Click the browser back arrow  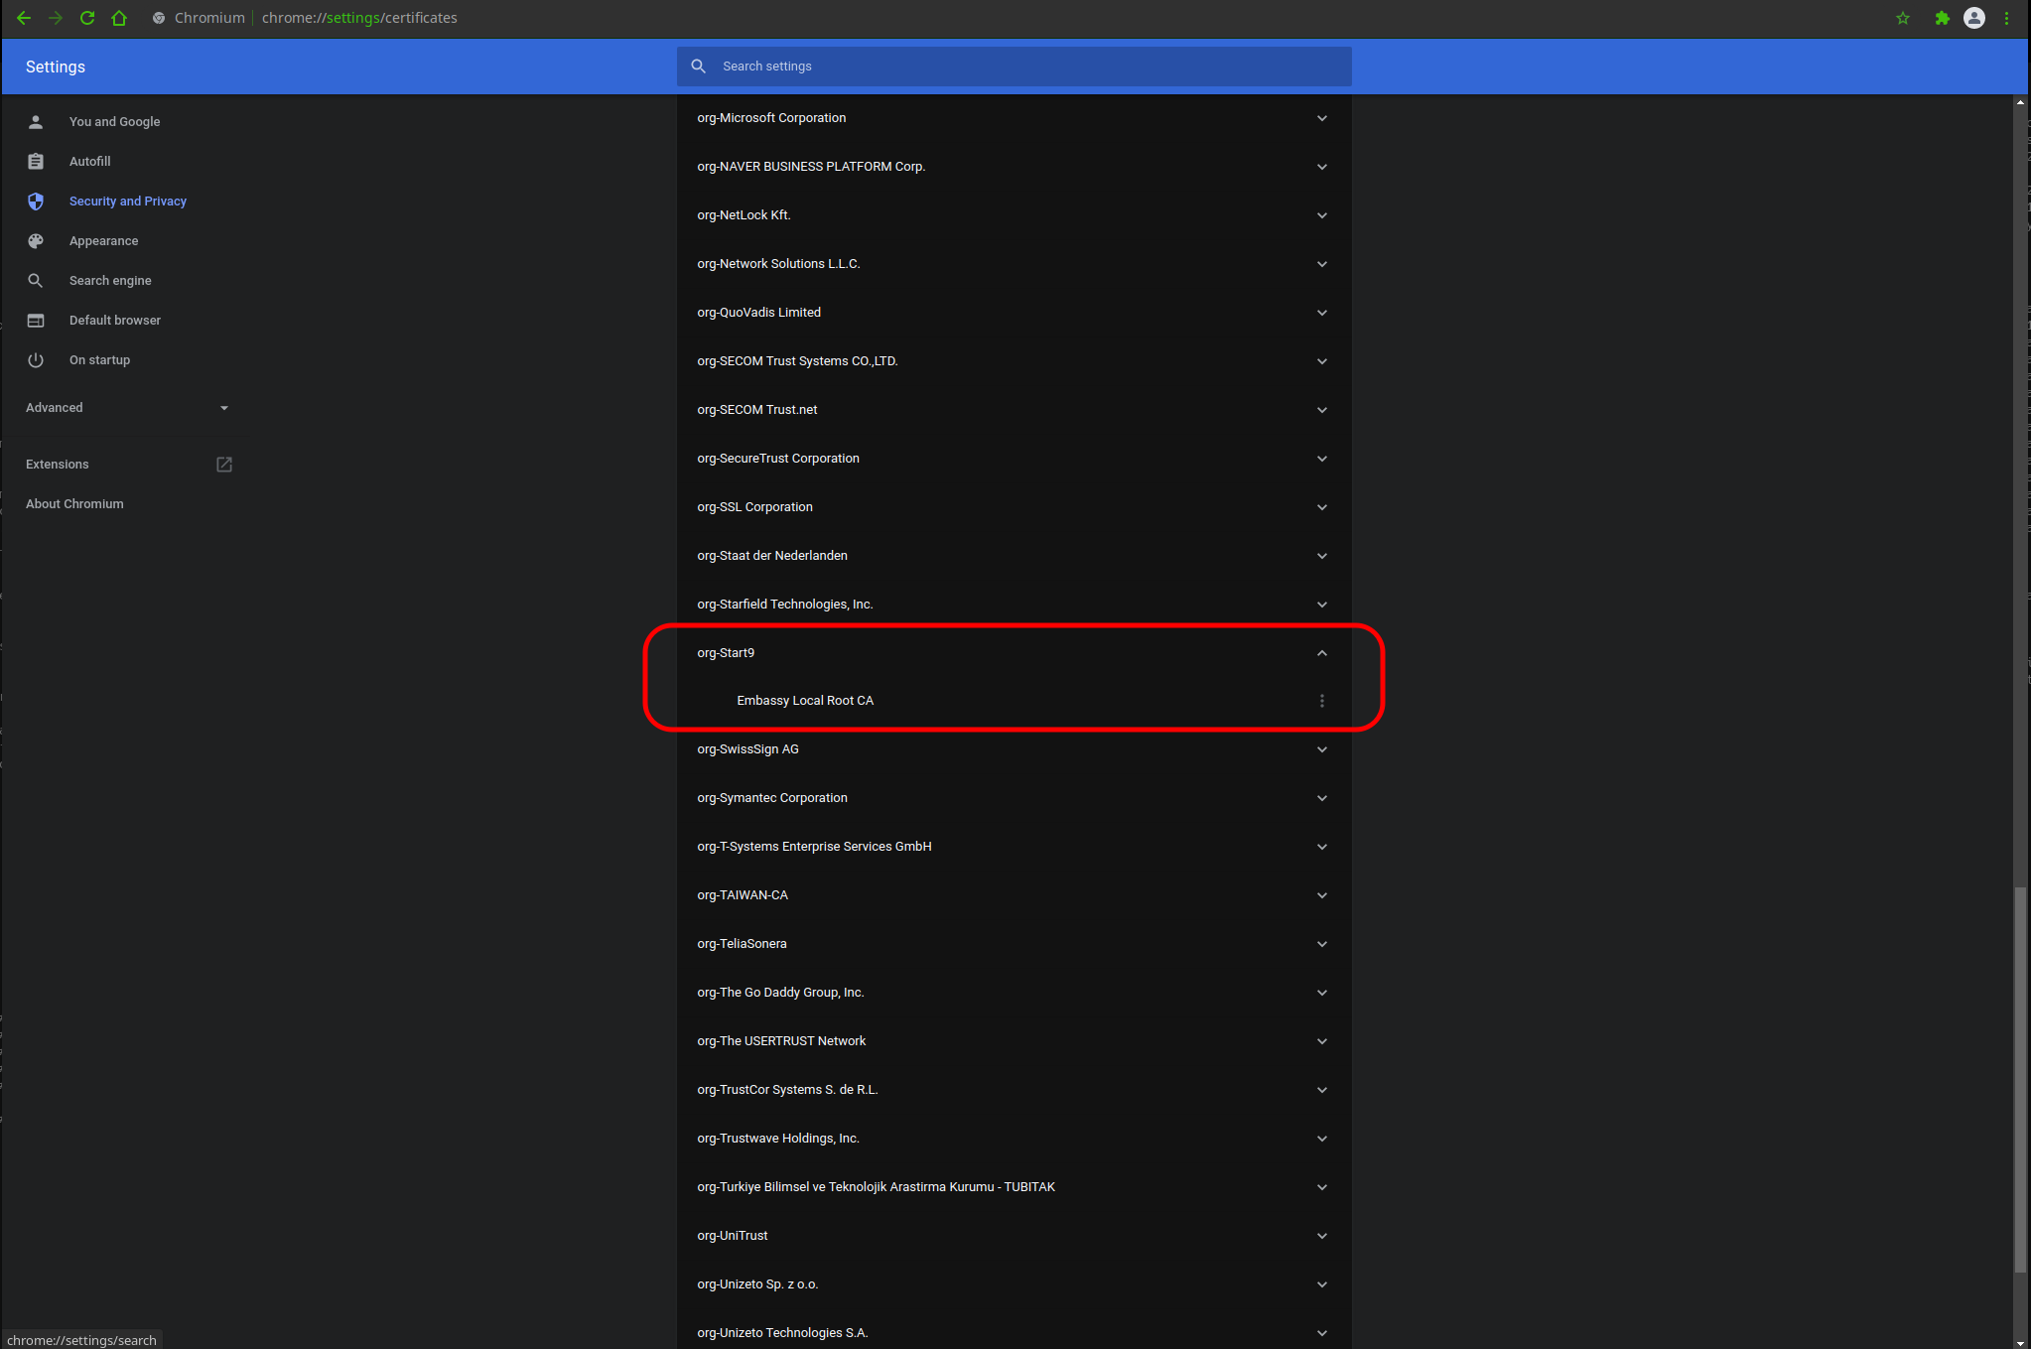[24, 18]
